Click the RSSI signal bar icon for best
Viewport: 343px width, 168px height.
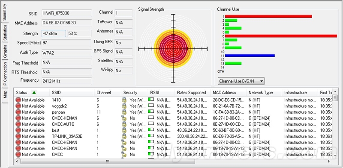click(151, 130)
